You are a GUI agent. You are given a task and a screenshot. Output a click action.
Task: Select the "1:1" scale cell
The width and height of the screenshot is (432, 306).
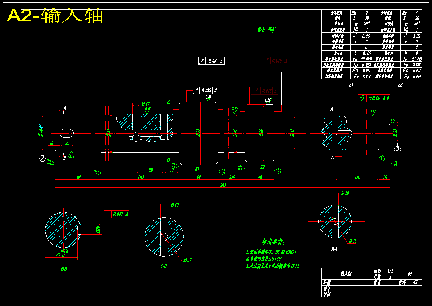pos(390,271)
